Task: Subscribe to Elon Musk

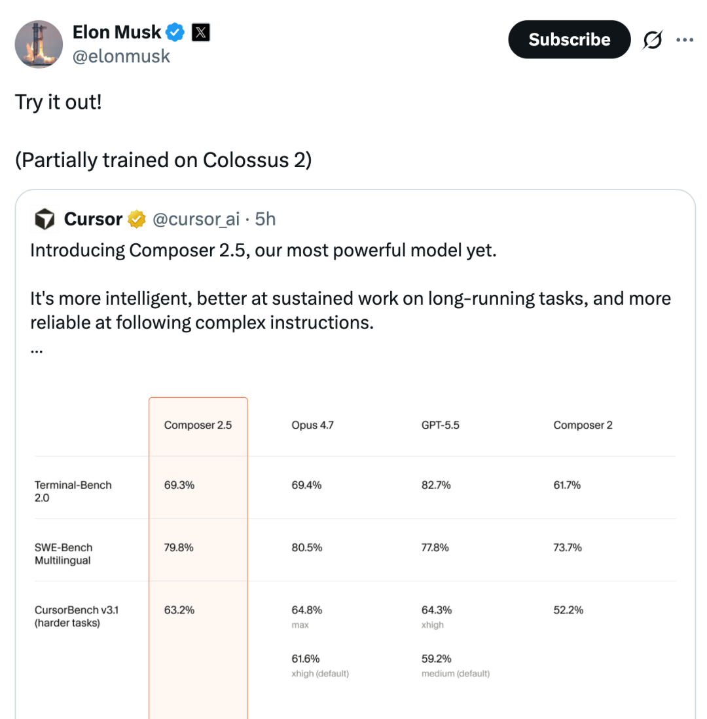Action: tap(569, 39)
